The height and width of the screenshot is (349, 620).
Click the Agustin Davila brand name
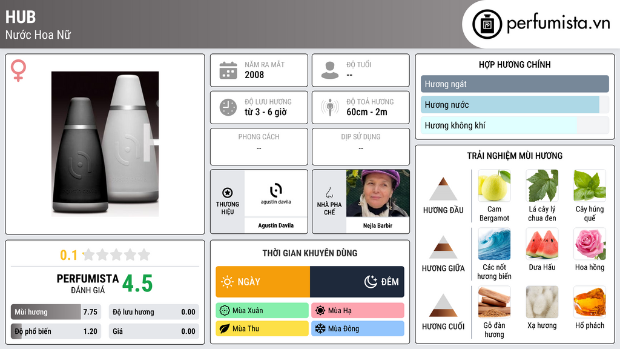point(275,225)
